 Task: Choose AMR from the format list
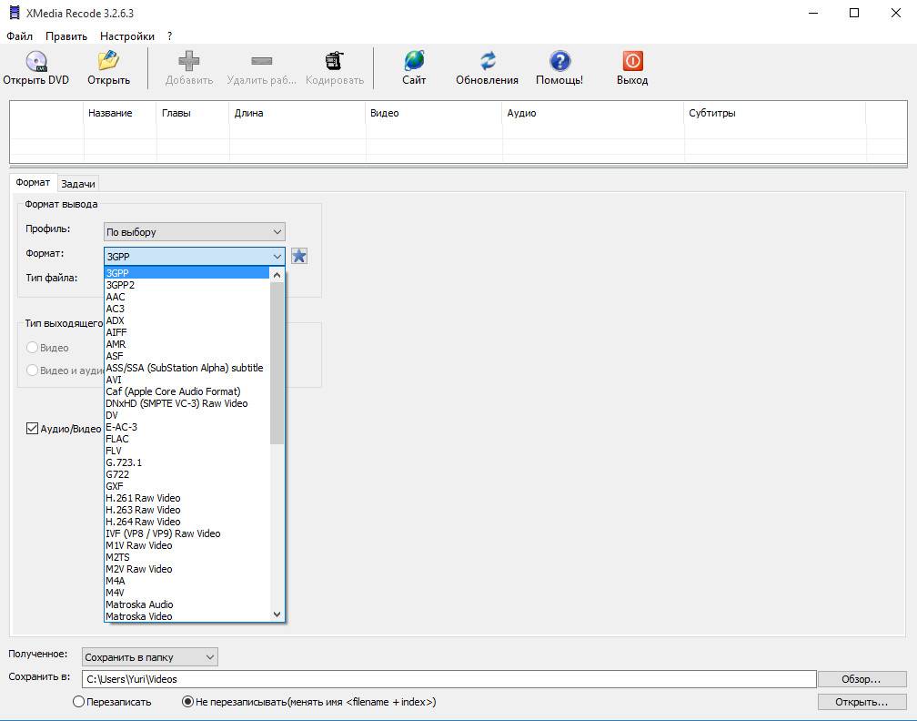point(187,344)
